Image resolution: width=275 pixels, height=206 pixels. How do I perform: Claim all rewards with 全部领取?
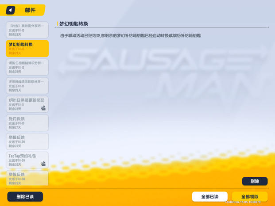(250, 197)
